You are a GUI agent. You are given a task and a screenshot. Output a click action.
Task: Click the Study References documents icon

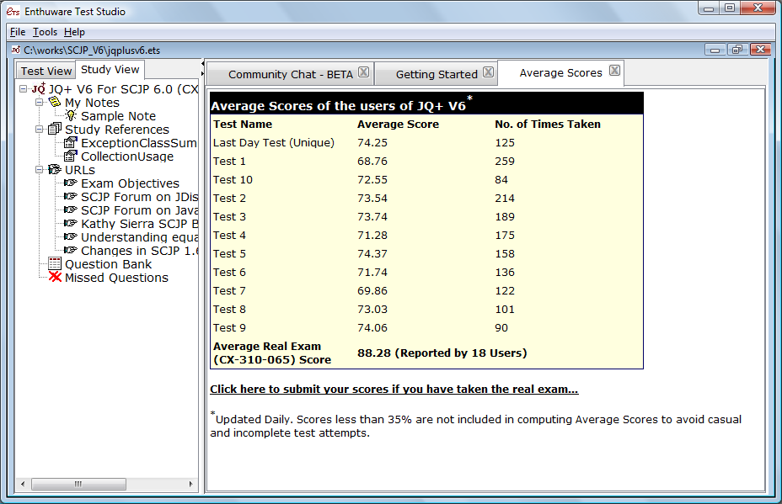[55, 129]
